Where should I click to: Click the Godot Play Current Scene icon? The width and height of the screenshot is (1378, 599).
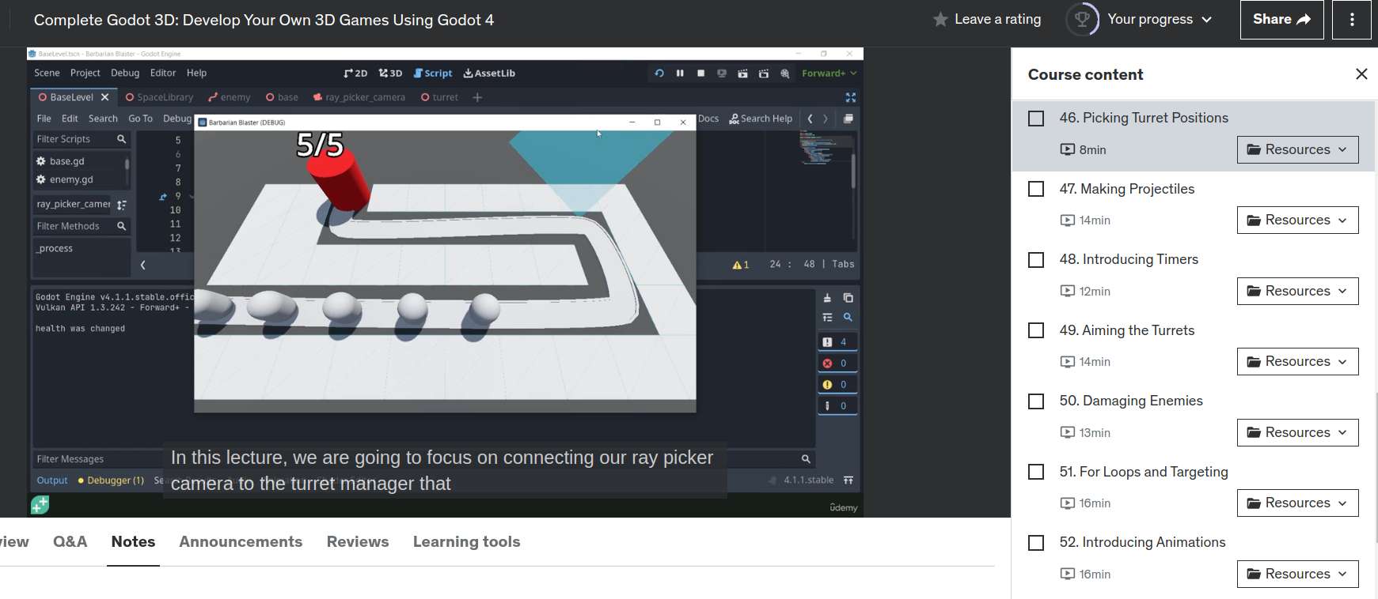(742, 73)
